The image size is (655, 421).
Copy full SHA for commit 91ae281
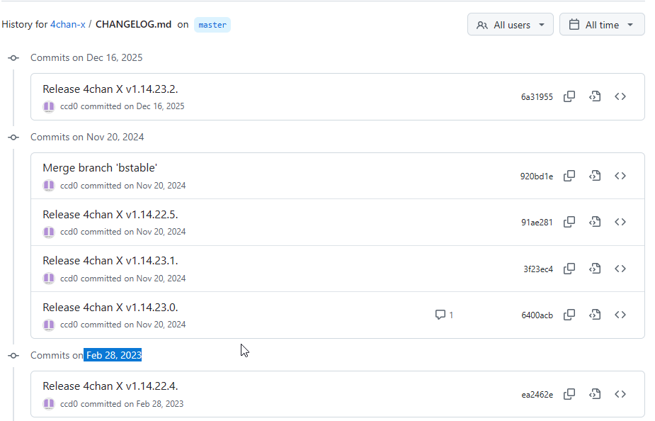pyautogui.click(x=569, y=222)
